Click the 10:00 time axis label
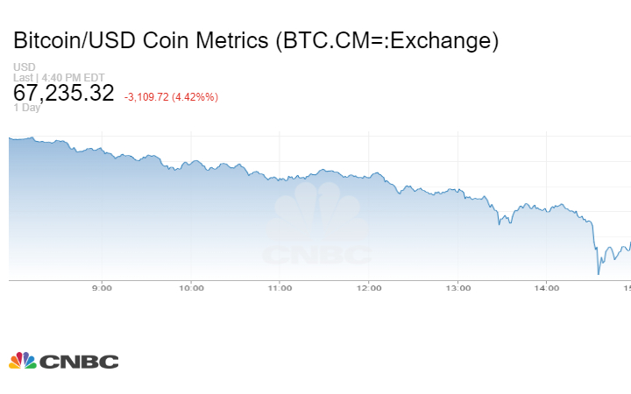Screen dimensions: 631x394 pos(191,287)
